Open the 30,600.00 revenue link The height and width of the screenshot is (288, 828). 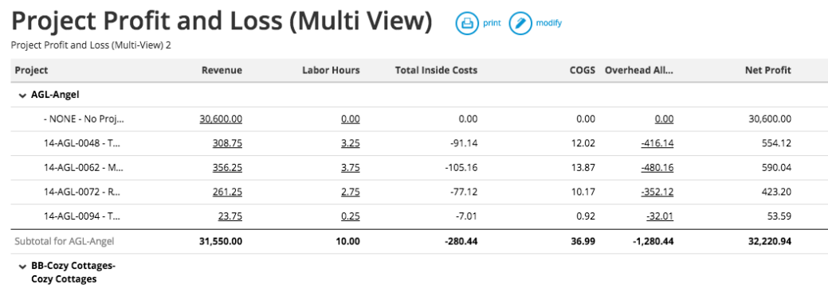pos(221,119)
